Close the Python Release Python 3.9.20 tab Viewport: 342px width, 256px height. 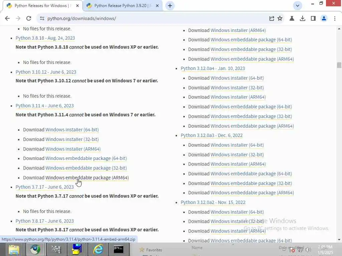(x=157, y=6)
